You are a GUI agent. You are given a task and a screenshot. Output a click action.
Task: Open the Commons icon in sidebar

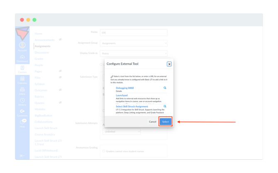click(22, 111)
